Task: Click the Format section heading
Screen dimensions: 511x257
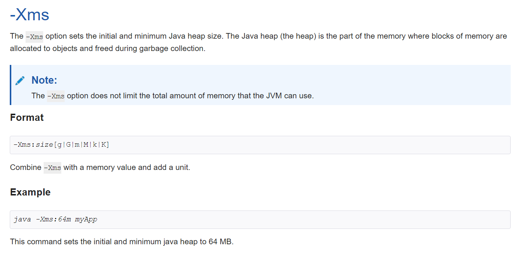Action: [27, 117]
